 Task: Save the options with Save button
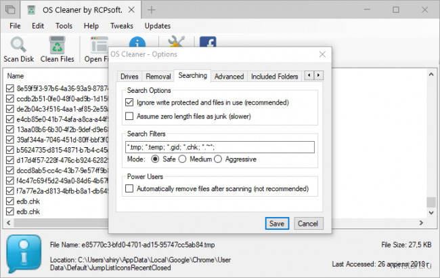click(x=277, y=224)
